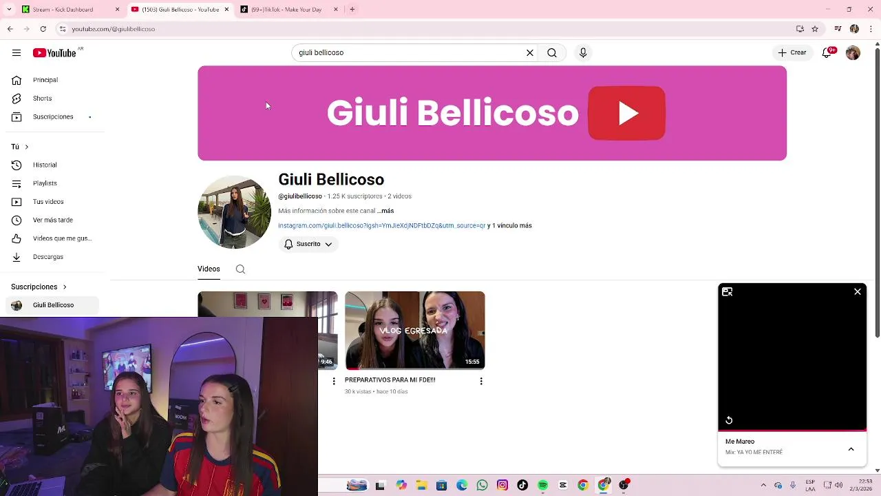
Task: Open Microsoft Edge from the taskbar
Action: [x=462, y=486]
